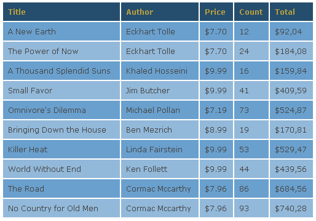Select the Jim Butcher author cell

160,90
